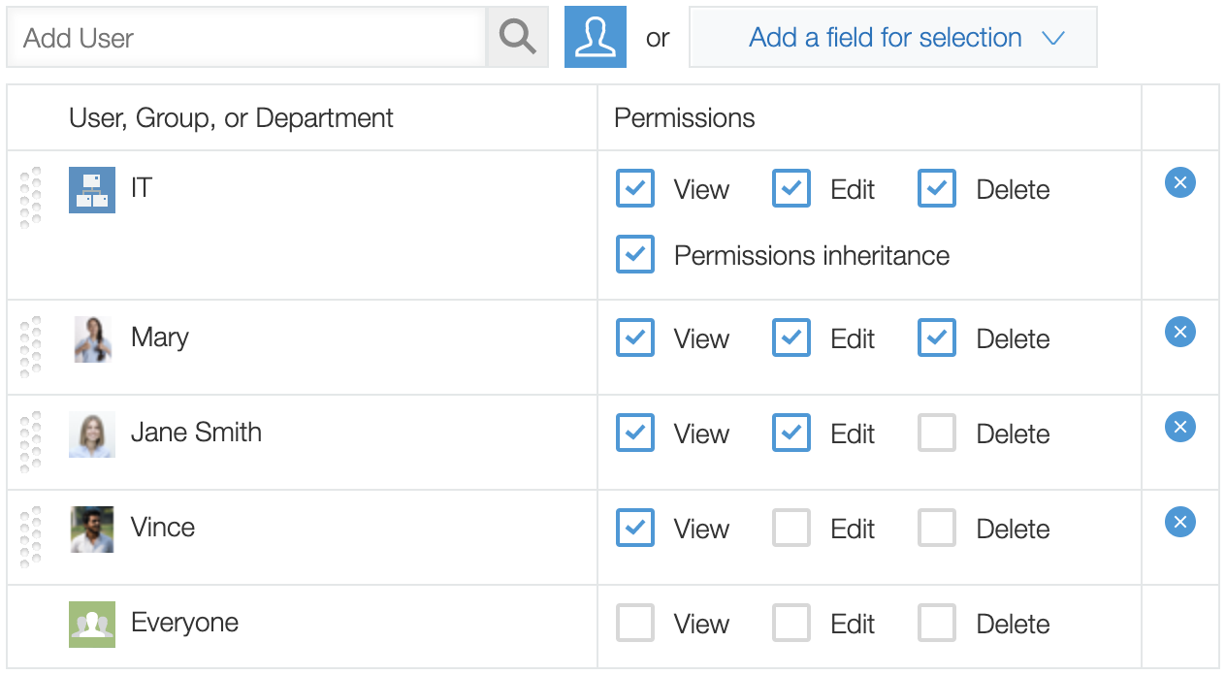Click the blue user silhouette icon
Viewport: 1226px width, 675px height.
click(595, 37)
